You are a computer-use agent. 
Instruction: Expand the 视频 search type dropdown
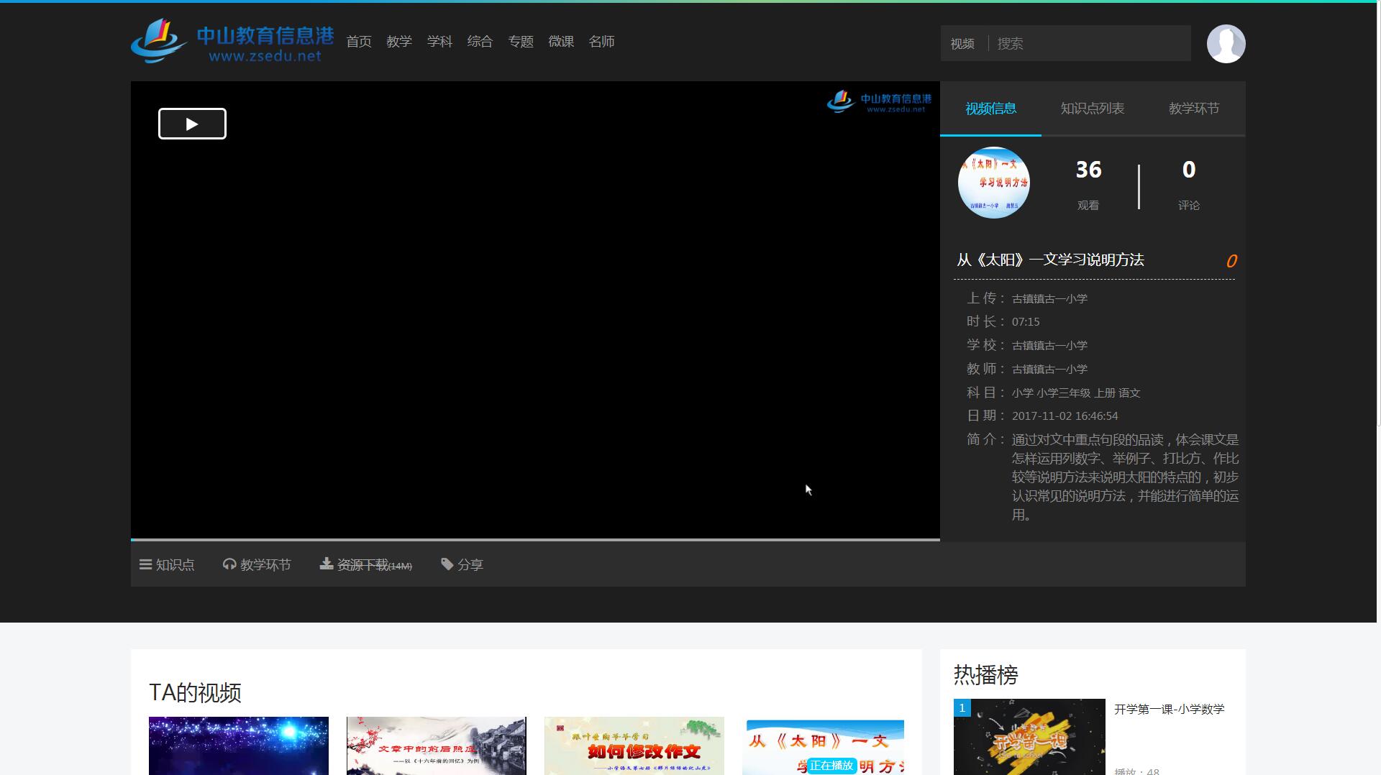[x=962, y=44]
